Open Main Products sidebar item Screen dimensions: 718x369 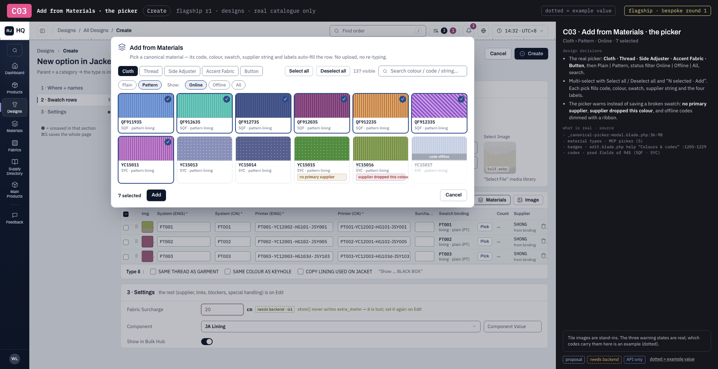(x=15, y=189)
